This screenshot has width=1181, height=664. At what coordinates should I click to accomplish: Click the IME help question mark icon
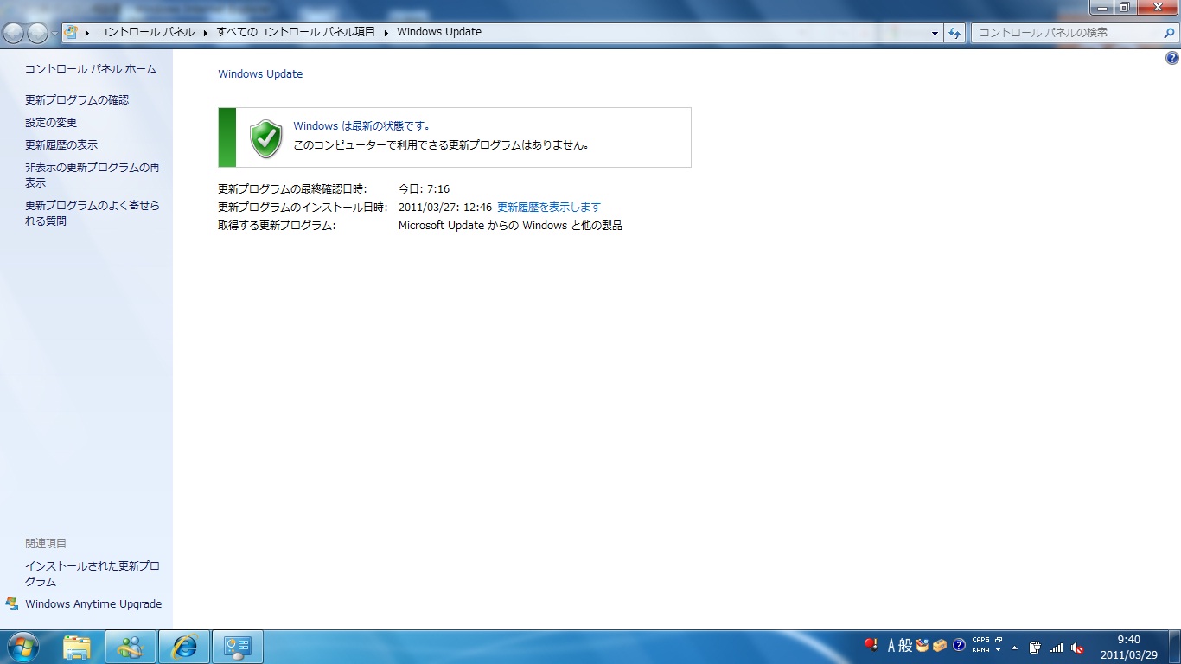pyautogui.click(x=959, y=645)
